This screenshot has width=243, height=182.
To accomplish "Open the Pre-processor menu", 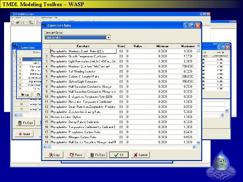I will 28,18.
